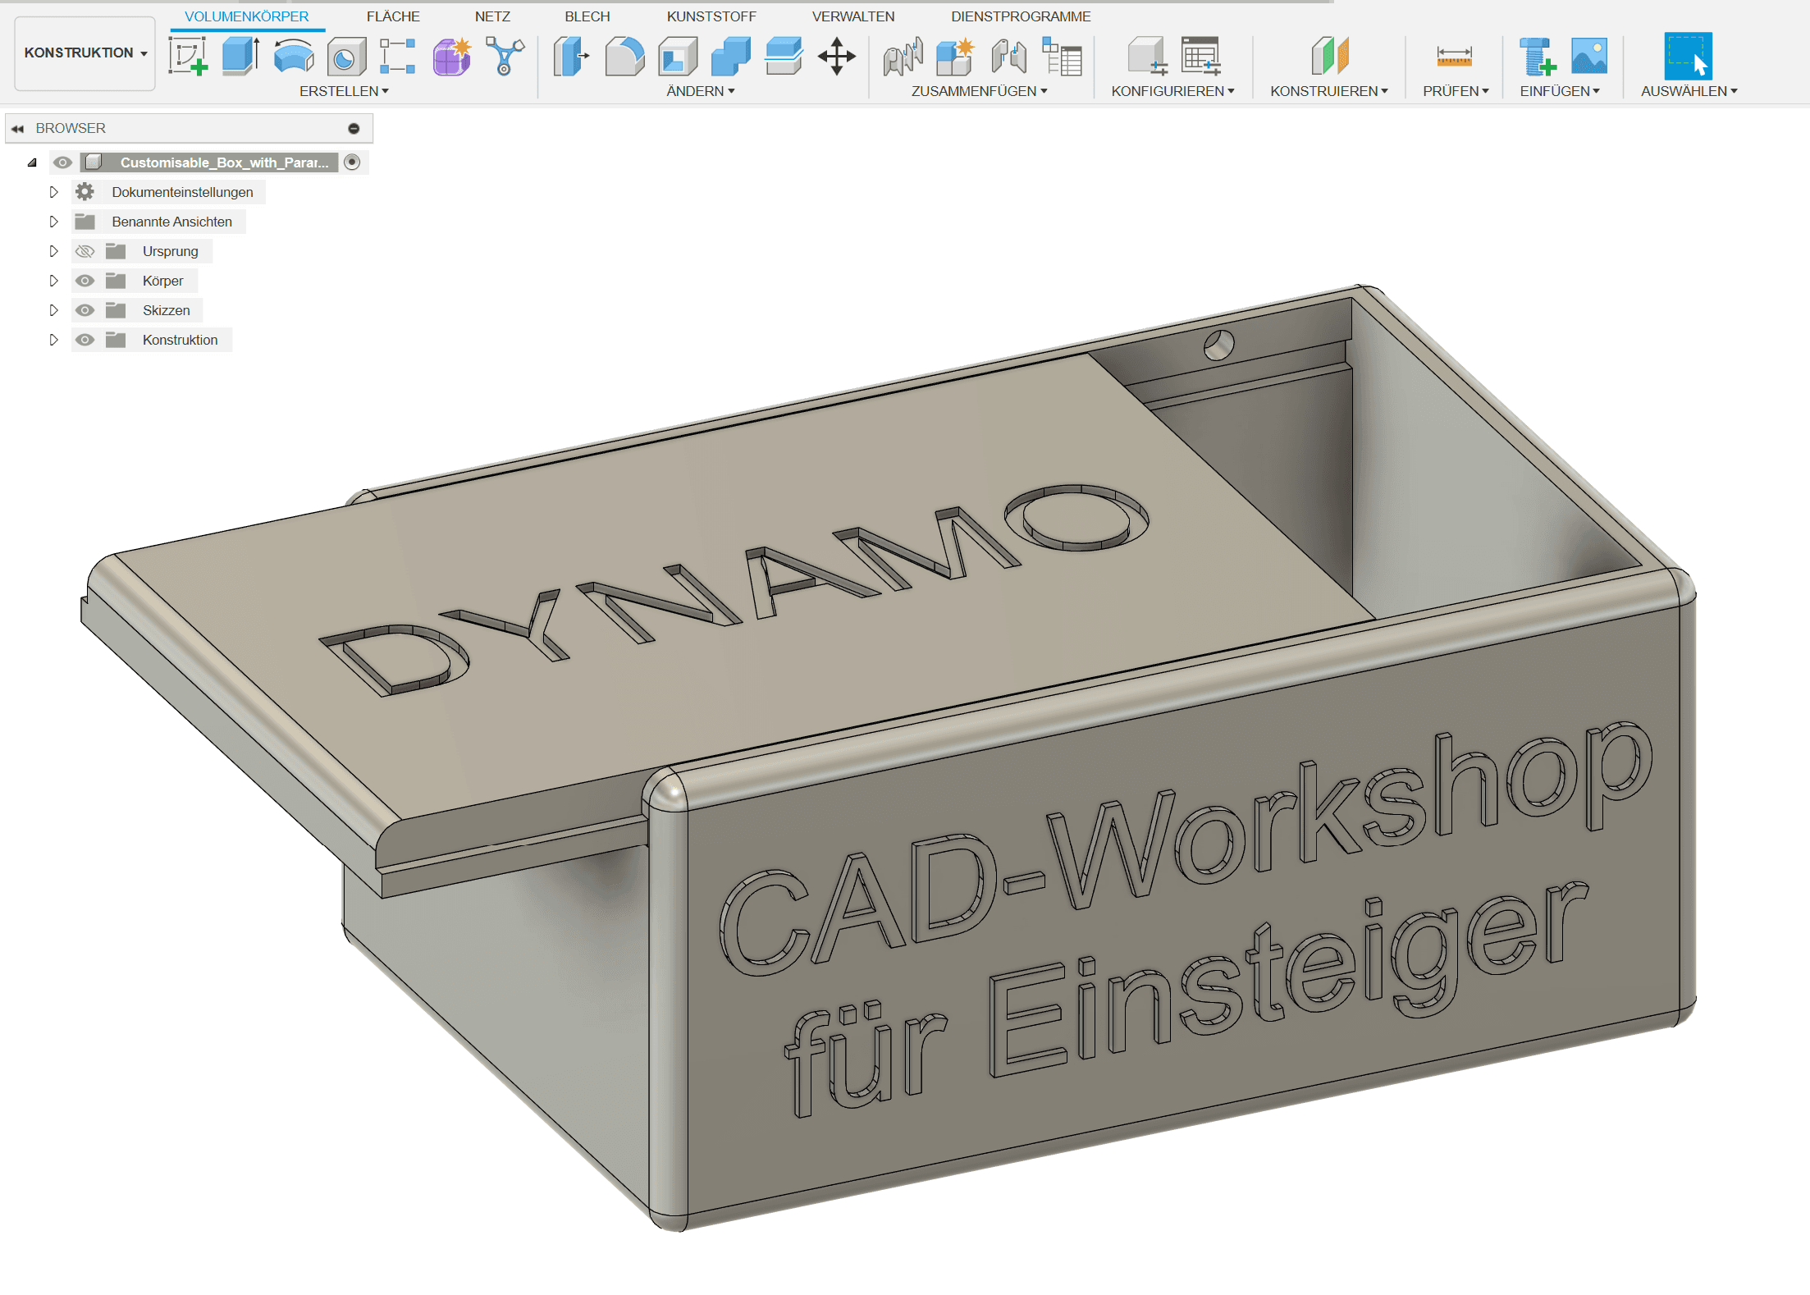Screen dimensions: 1810x1295
Task: Expand the Konstruktion folder in the browser
Action: [53, 339]
